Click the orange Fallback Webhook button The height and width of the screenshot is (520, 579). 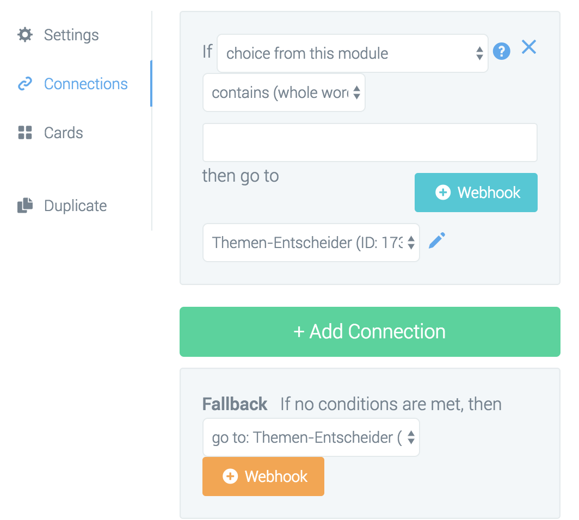(x=263, y=476)
